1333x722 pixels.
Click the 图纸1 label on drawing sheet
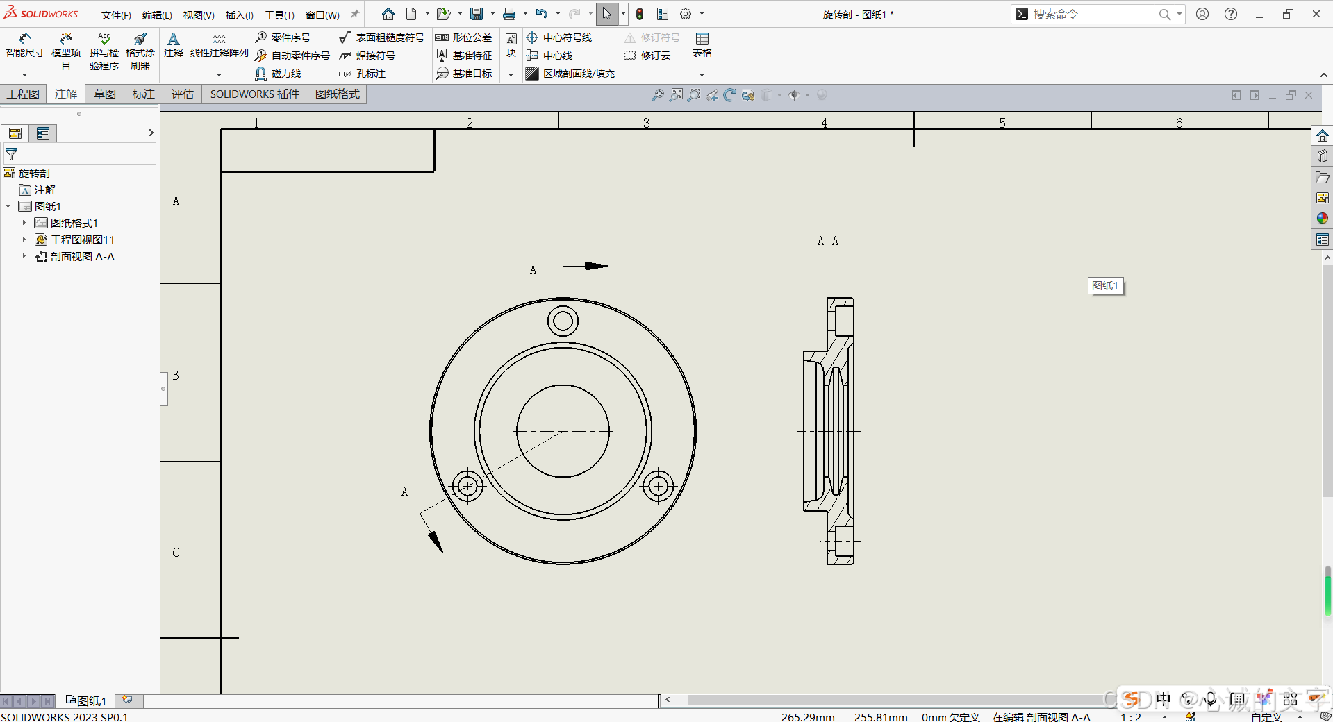(x=1105, y=285)
